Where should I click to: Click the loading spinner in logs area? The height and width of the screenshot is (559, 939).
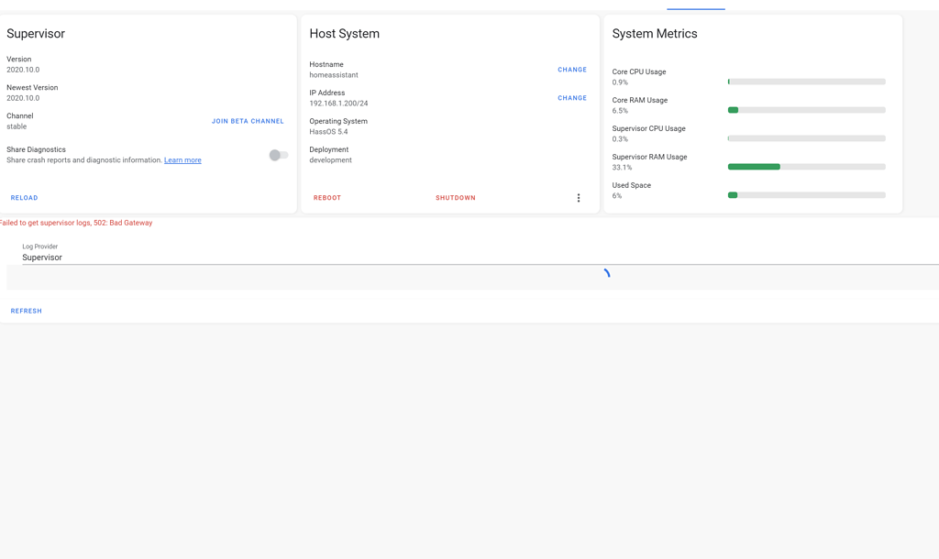(606, 273)
